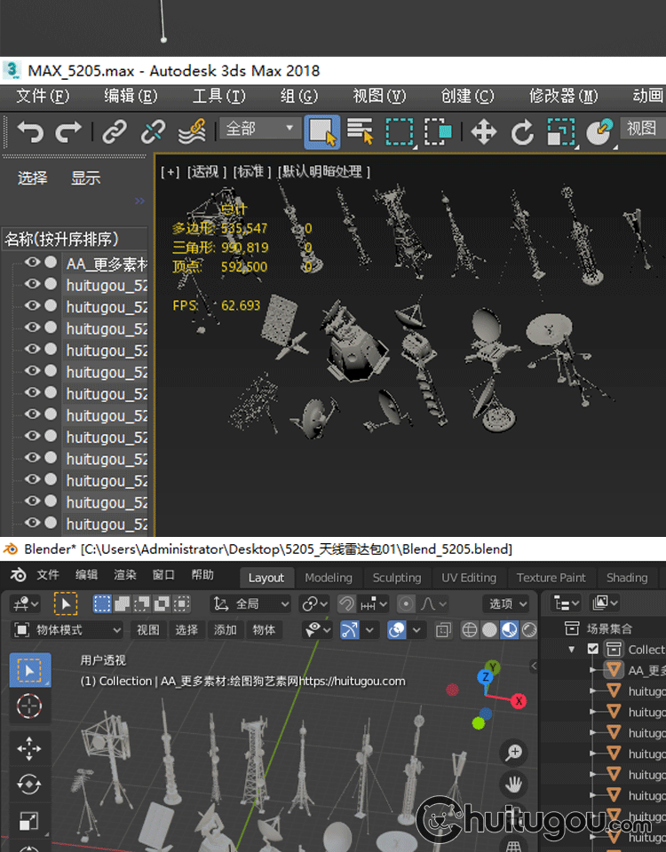This screenshot has width=666, height=852.
Task: Click the red X axis on gizmo
Action: [x=519, y=701]
